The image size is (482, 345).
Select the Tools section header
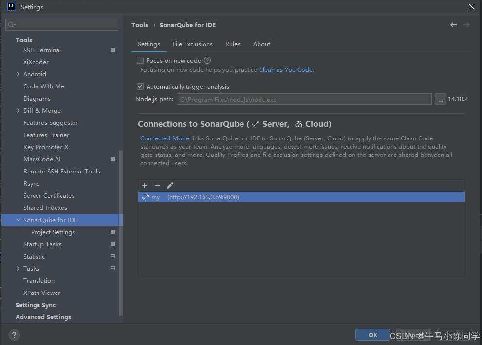click(24, 40)
